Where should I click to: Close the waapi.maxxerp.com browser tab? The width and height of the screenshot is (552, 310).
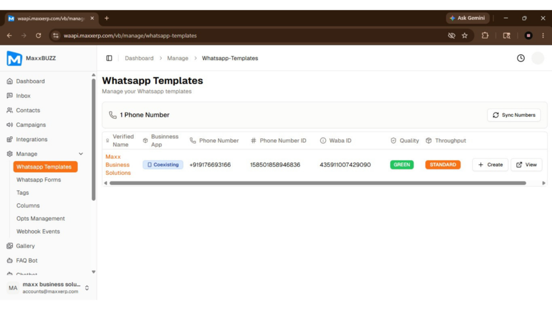point(92,18)
